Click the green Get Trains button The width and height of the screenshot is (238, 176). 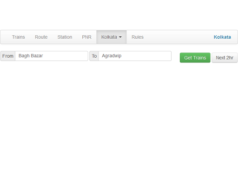[x=195, y=58]
